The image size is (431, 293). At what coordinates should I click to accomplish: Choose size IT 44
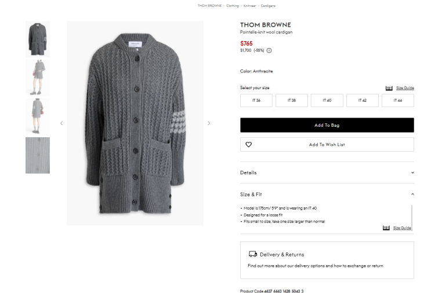[397, 100]
